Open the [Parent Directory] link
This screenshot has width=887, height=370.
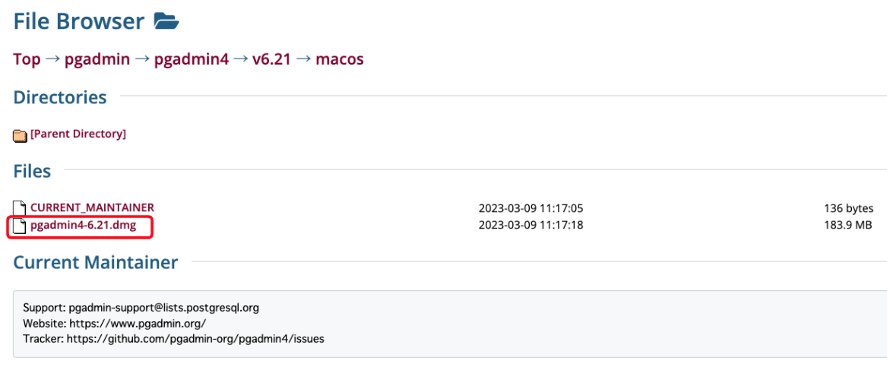[x=78, y=134]
